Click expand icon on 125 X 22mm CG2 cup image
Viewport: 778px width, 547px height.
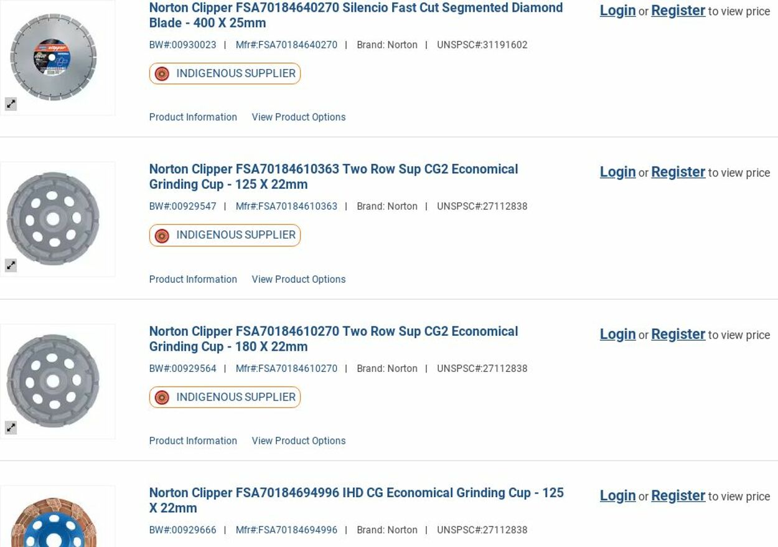11,265
